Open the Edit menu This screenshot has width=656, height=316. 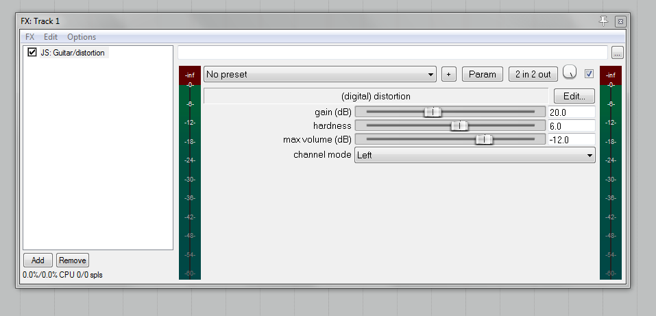(51, 37)
